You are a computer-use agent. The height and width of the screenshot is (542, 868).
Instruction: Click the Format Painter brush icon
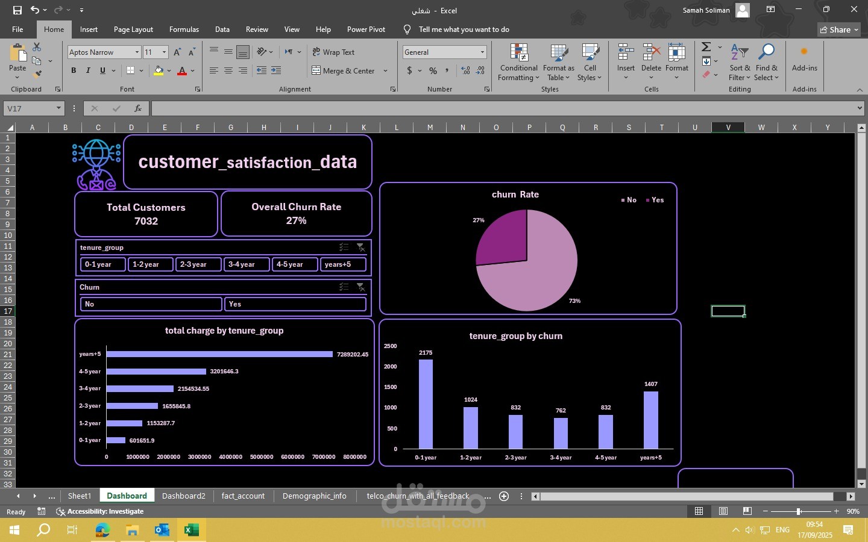(37, 75)
